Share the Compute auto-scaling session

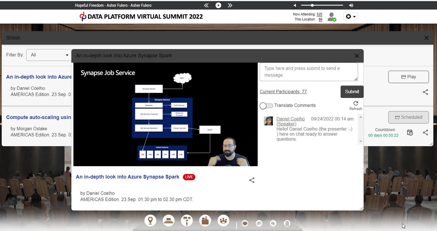pyautogui.click(x=425, y=132)
